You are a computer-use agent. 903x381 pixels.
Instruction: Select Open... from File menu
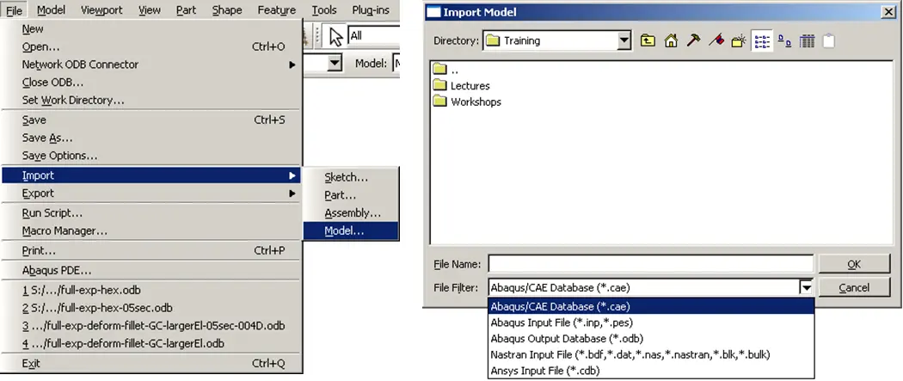click(x=150, y=46)
